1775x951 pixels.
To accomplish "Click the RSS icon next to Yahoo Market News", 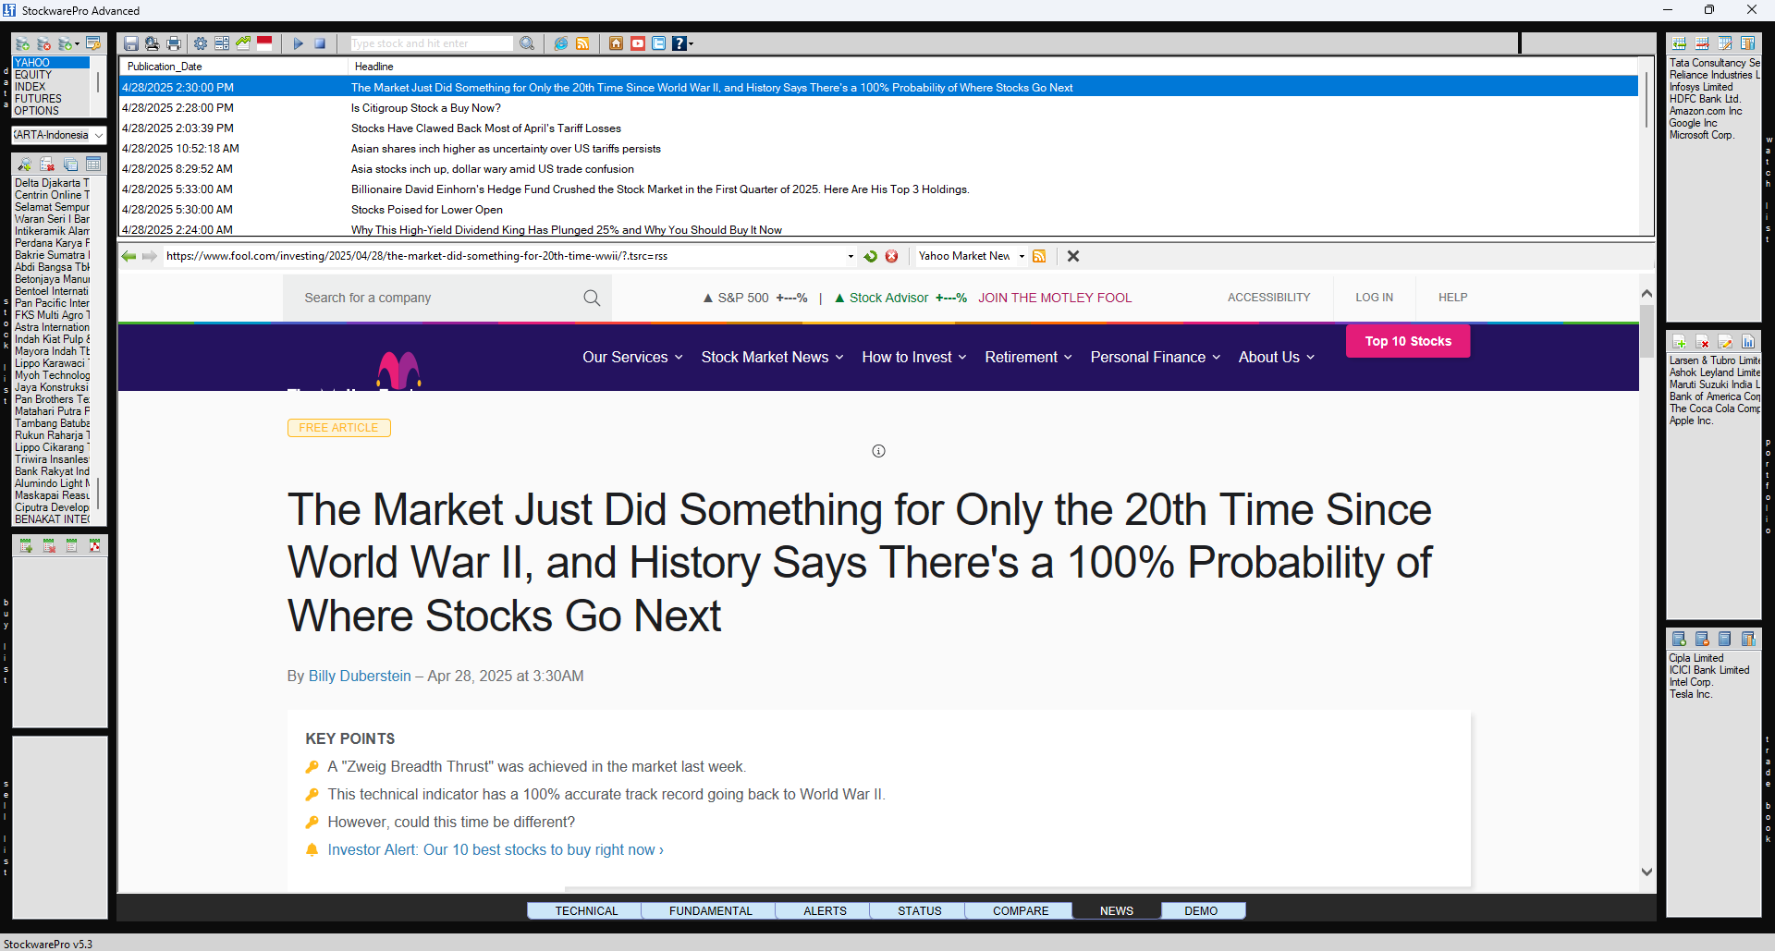I will coord(1039,256).
